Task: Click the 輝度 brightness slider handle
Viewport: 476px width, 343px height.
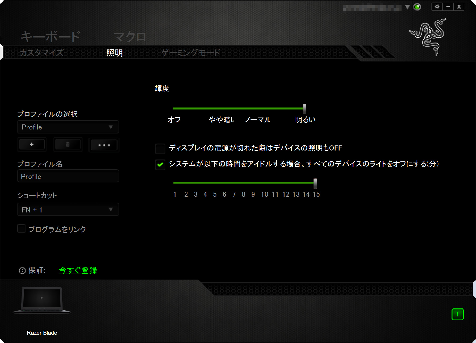Action: [304, 109]
